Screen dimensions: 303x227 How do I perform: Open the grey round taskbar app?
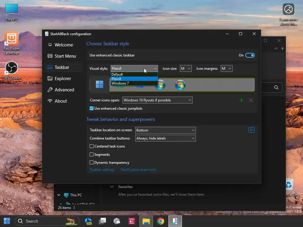click(117, 221)
